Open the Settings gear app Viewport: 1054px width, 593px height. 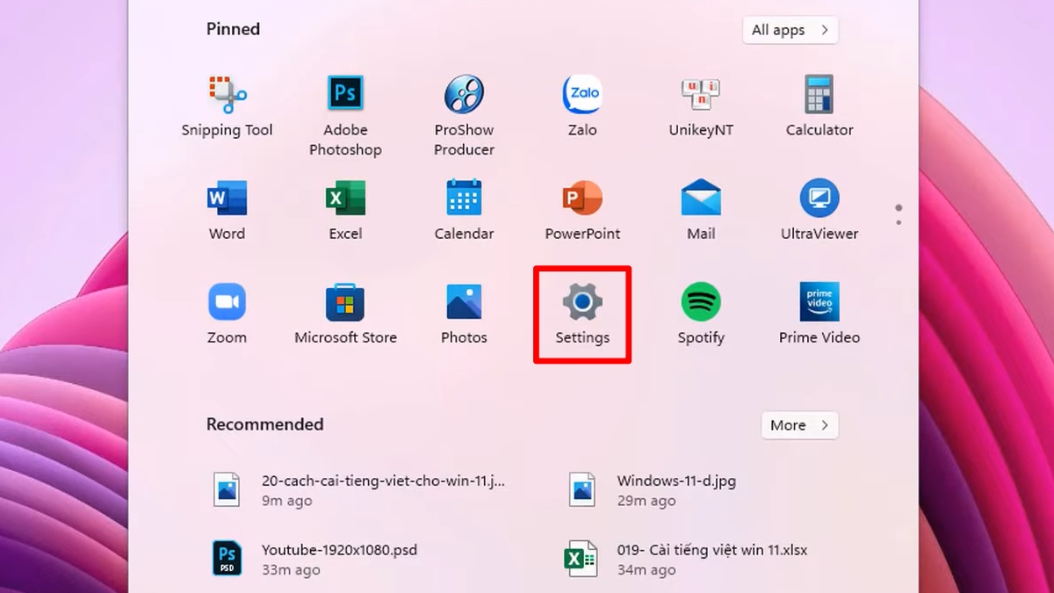click(x=582, y=314)
